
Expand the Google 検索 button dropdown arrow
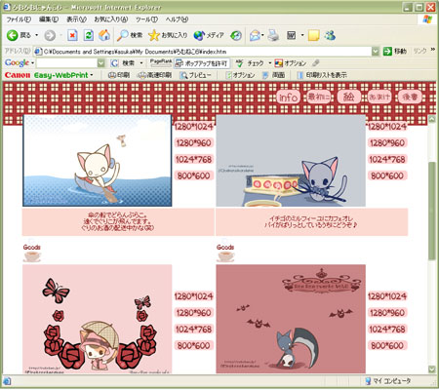pyautogui.click(x=140, y=62)
